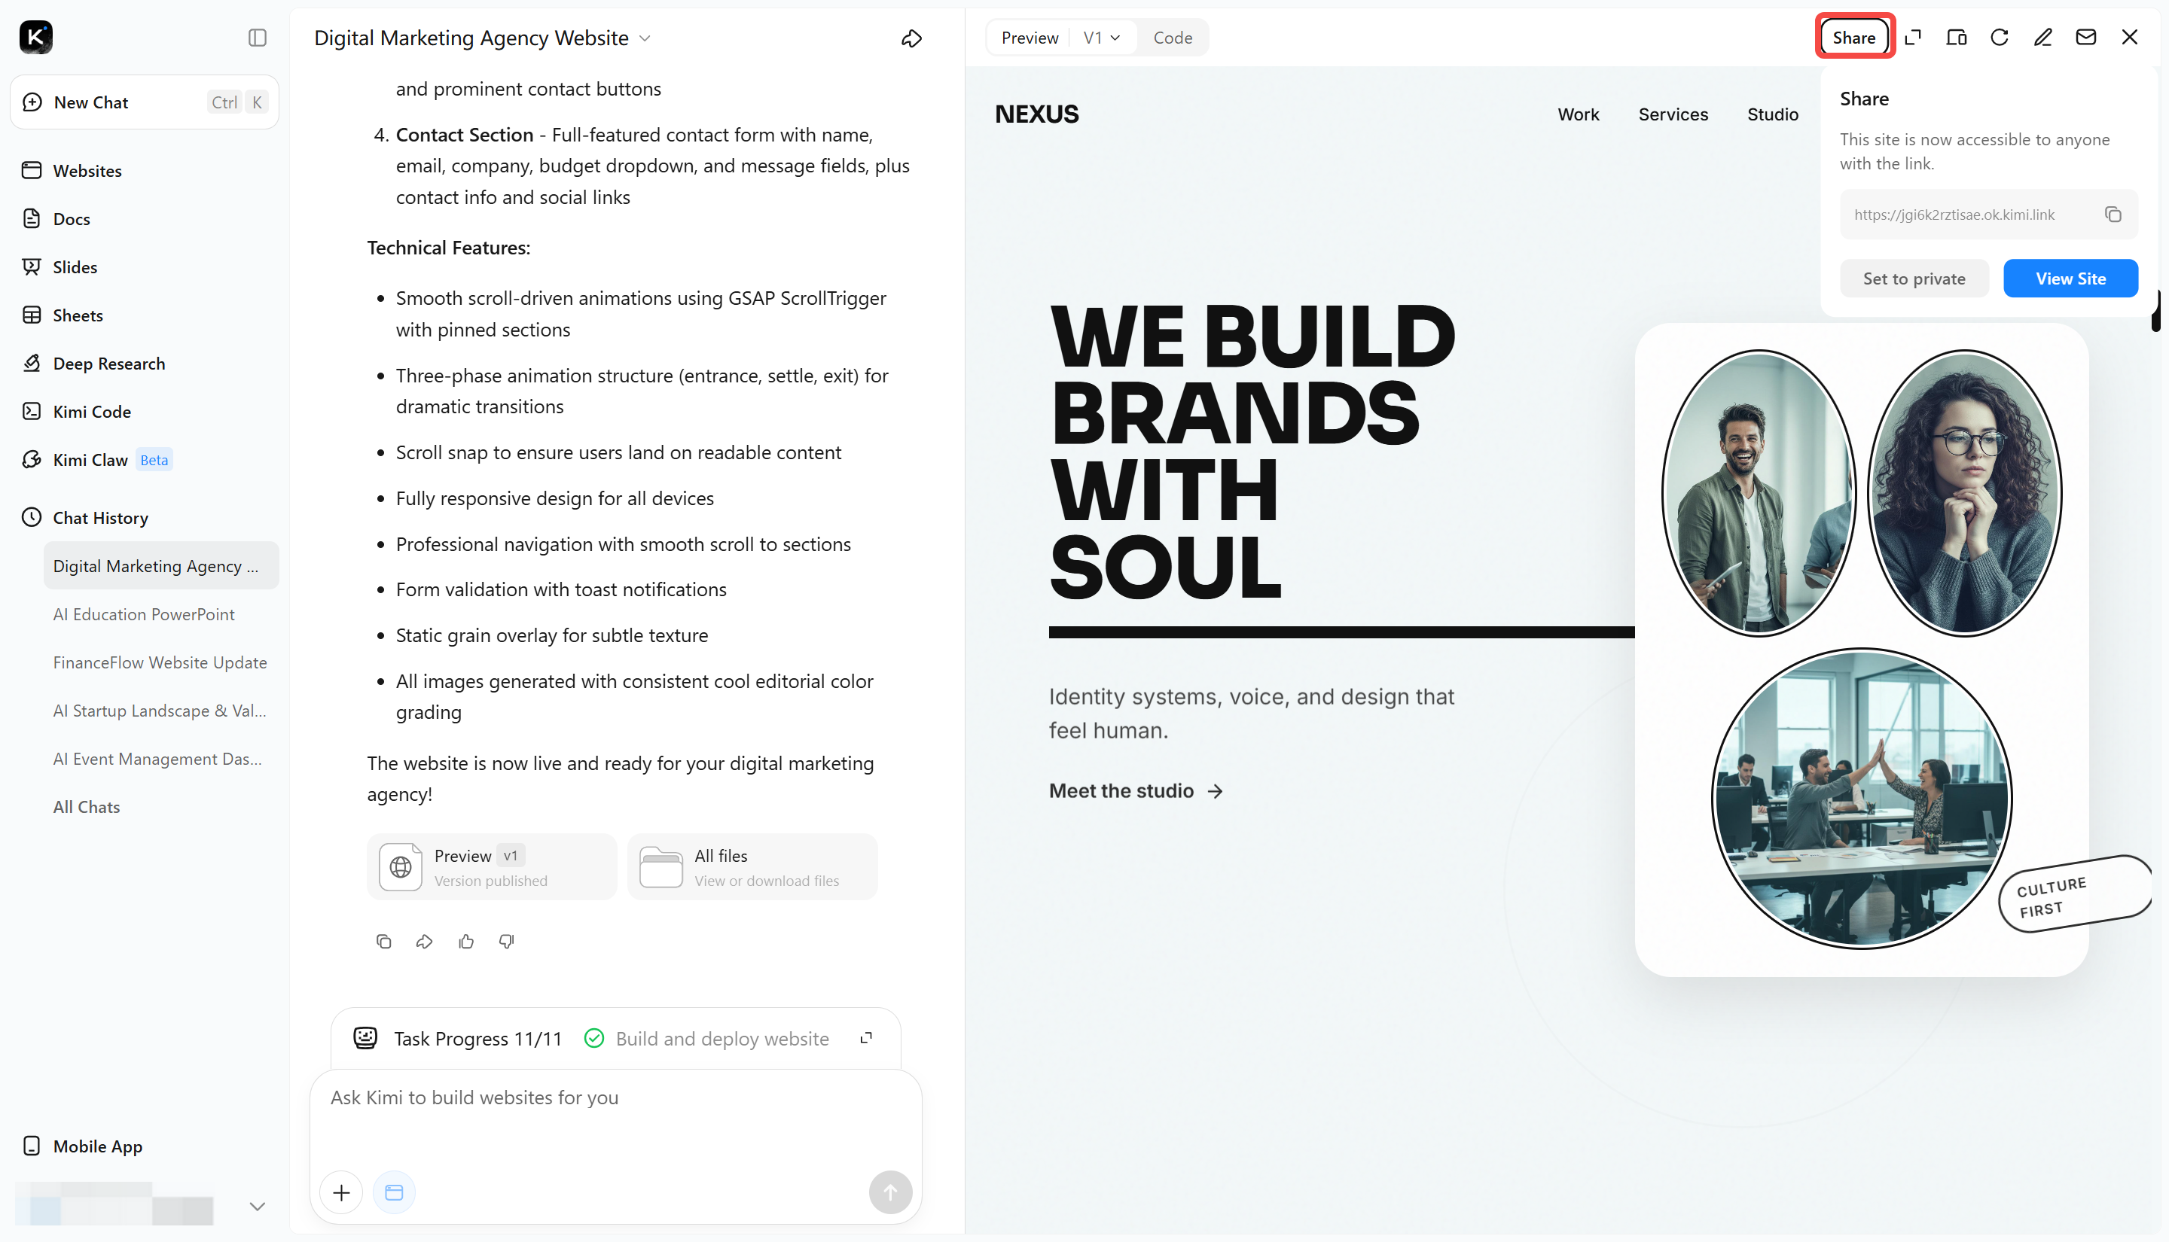The image size is (2169, 1242).
Task: Open Deep Research from sidebar
Action: (x=108, y=364)
